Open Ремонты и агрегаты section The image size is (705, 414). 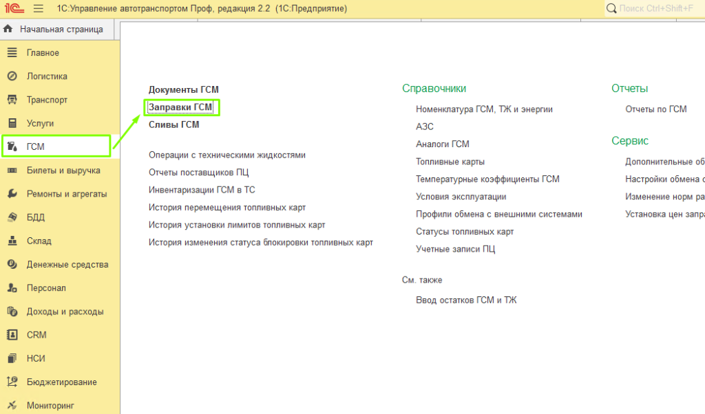tap(67, 194)
